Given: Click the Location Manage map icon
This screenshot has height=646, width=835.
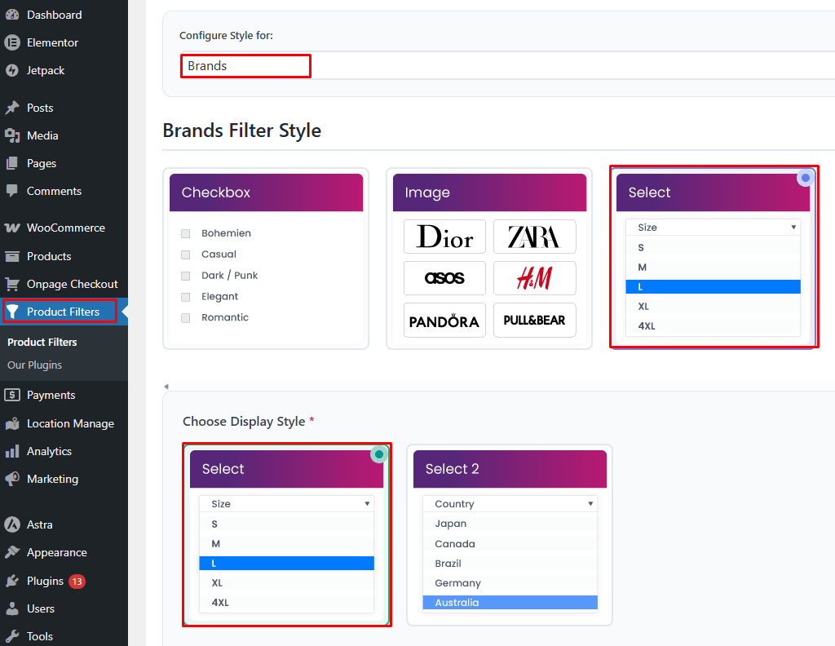Looking at the screenshot, I should point(12,423).
